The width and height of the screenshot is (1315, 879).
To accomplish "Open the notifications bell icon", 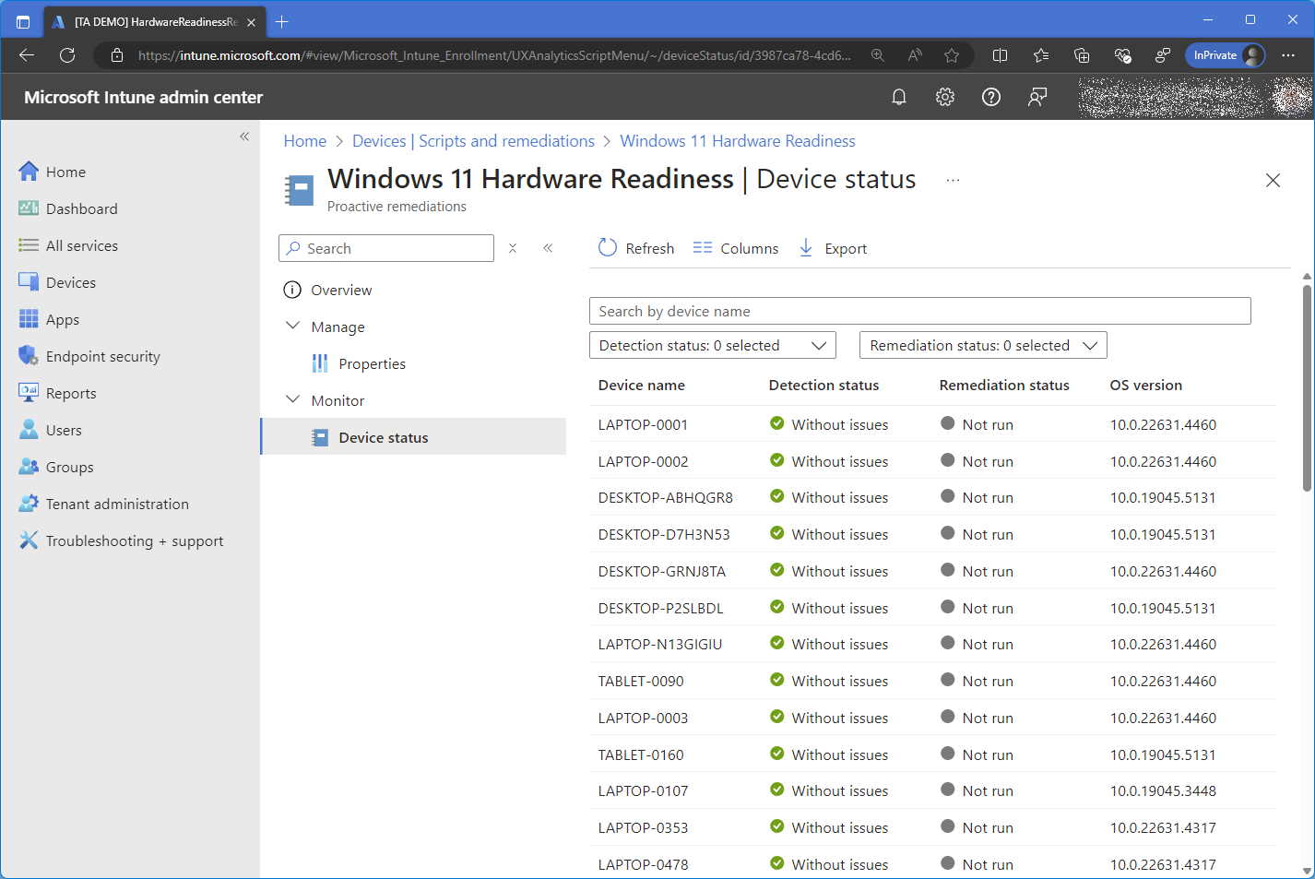I will (x=899, y=97).
